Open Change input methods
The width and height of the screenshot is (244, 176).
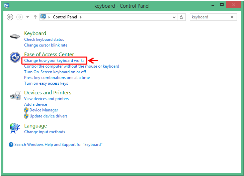[x=45, y=132]
